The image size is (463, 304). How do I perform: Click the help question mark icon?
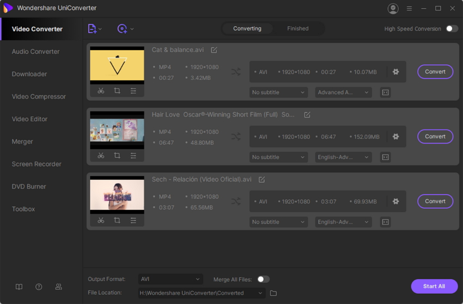[x=39, y=287]
